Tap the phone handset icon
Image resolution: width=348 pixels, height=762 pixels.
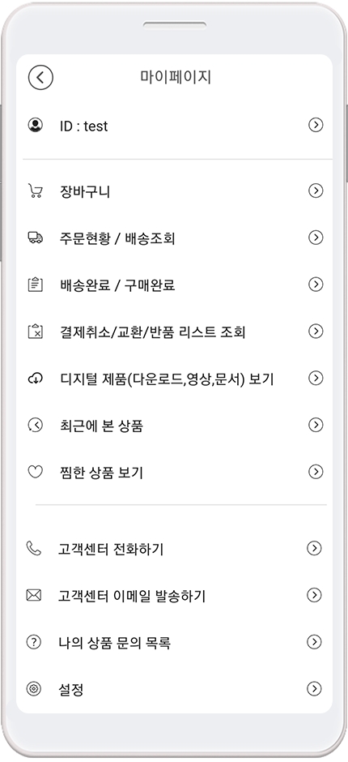click(33, 549)
